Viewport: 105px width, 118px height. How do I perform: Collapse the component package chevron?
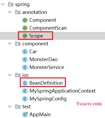coord(10,44)
